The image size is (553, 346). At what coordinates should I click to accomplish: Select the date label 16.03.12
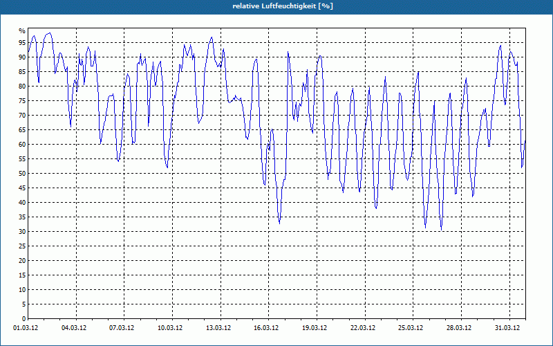click(x=266, y=327)
